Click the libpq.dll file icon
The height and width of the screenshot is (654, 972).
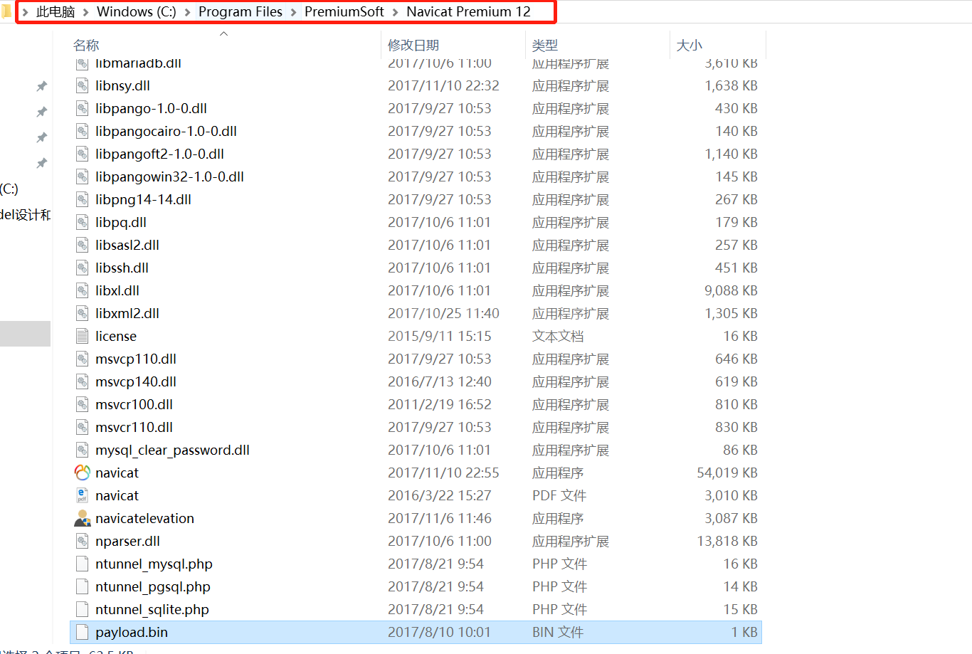[x=83, y=222]
